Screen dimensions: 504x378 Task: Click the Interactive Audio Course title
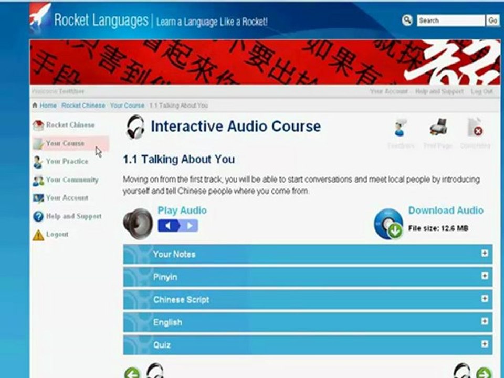[236, 127]
